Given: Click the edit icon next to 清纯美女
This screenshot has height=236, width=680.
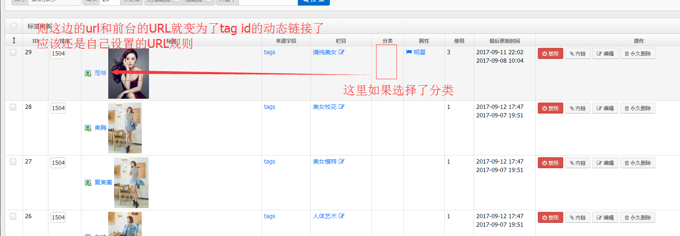Looking at the screenshot, I should (x=342, y=52).
